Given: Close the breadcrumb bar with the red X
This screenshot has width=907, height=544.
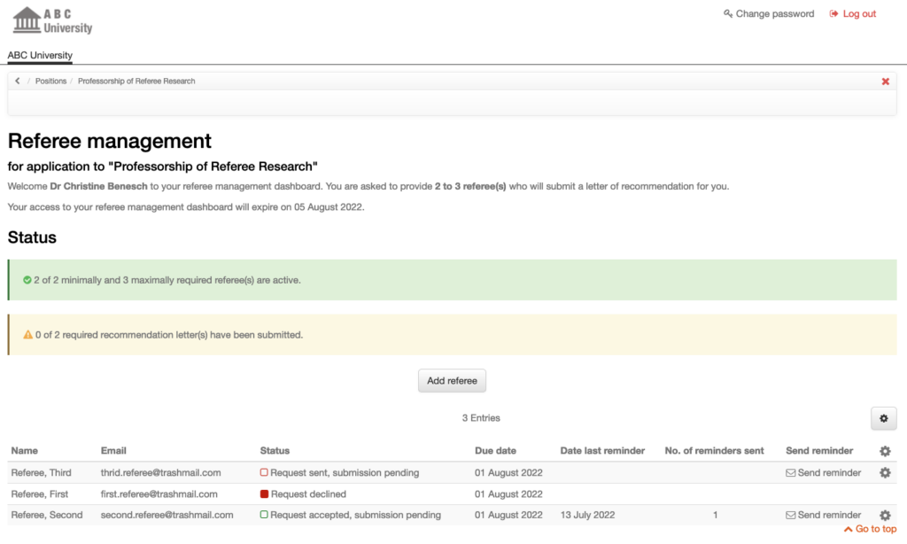Looking at the screenshot, I should point(885,81).
